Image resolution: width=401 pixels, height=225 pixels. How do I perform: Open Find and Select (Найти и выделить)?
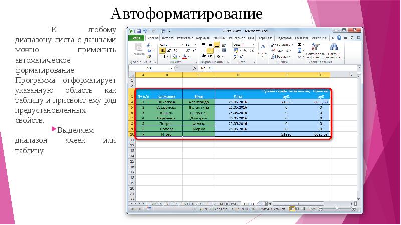[x=335, y=50]
